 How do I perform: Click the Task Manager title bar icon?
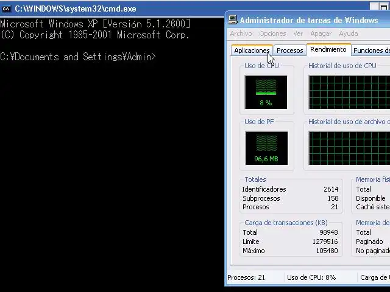click(233, 19)
